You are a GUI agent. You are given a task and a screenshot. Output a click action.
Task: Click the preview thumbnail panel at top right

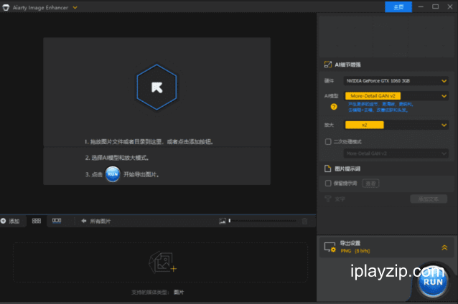(387, 36)
